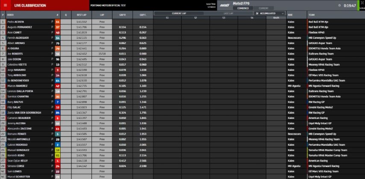Click Pedro Acosta's number 51 badge

click(57, 21)
